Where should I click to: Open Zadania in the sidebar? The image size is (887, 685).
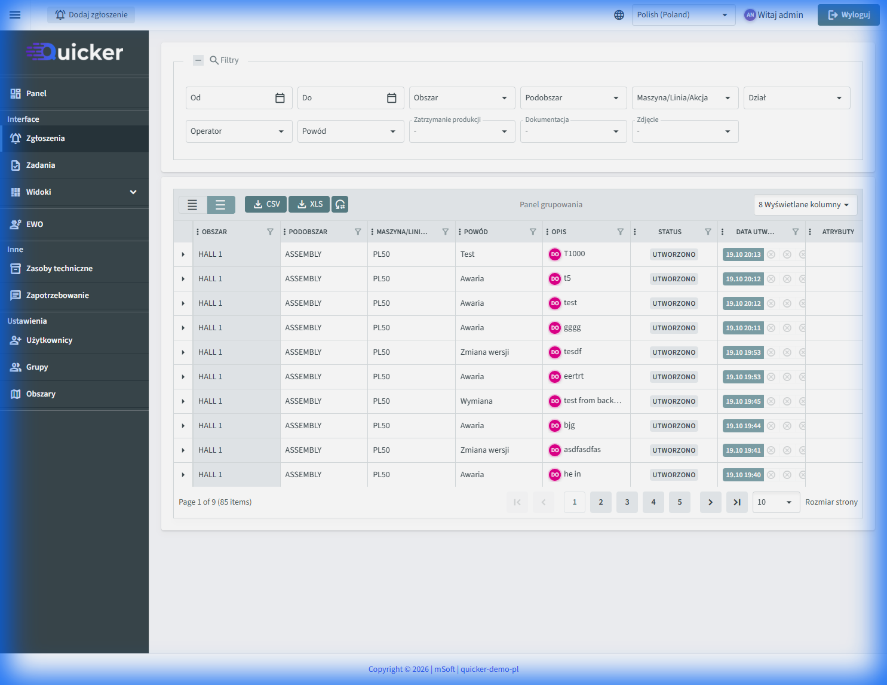point(41,165)
